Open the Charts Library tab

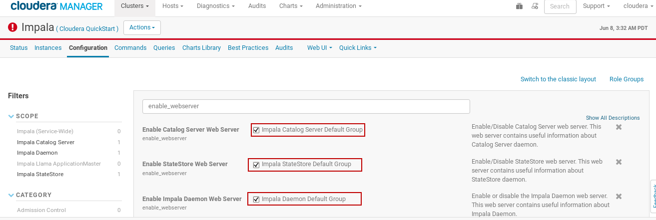coord(201,48)
